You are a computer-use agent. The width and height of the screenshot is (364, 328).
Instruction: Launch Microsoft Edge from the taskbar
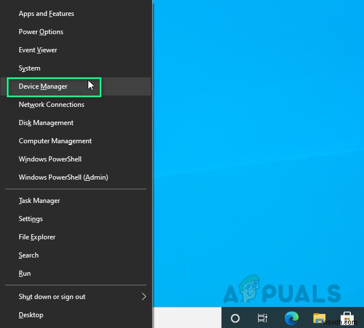pyautogui.click(x=292, y=318)
